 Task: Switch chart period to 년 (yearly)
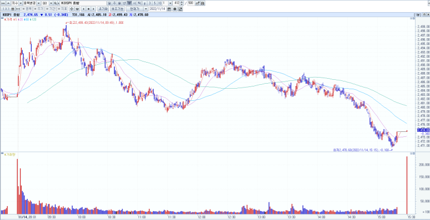pos(124,3)
